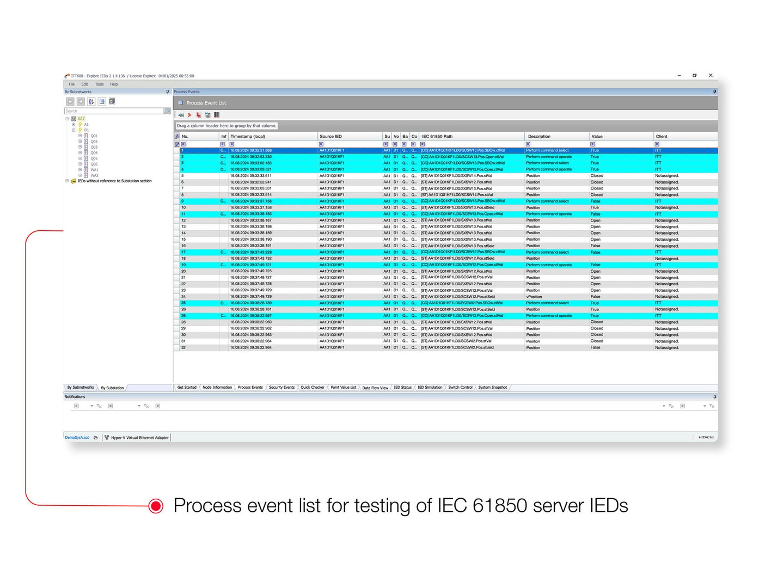Open the column chooser icon
784x588 pixels.
coord(217,115)
